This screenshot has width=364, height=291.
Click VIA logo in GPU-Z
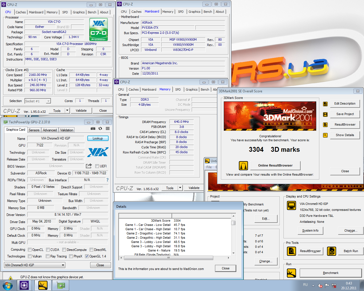98,152
